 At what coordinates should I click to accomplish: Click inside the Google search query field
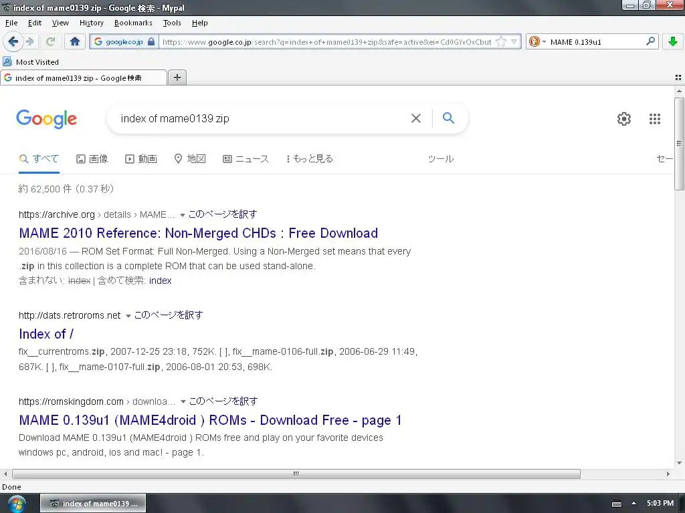point(262,119)
